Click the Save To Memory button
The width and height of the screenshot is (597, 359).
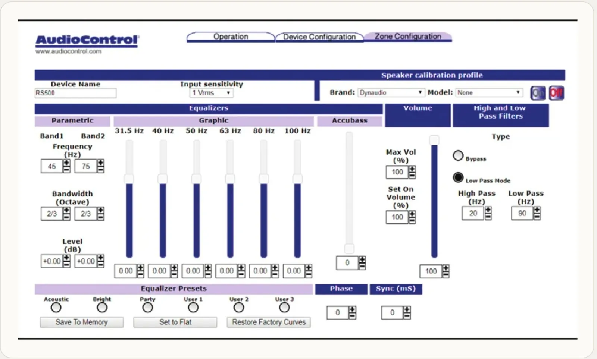click(x=81, y=322)
